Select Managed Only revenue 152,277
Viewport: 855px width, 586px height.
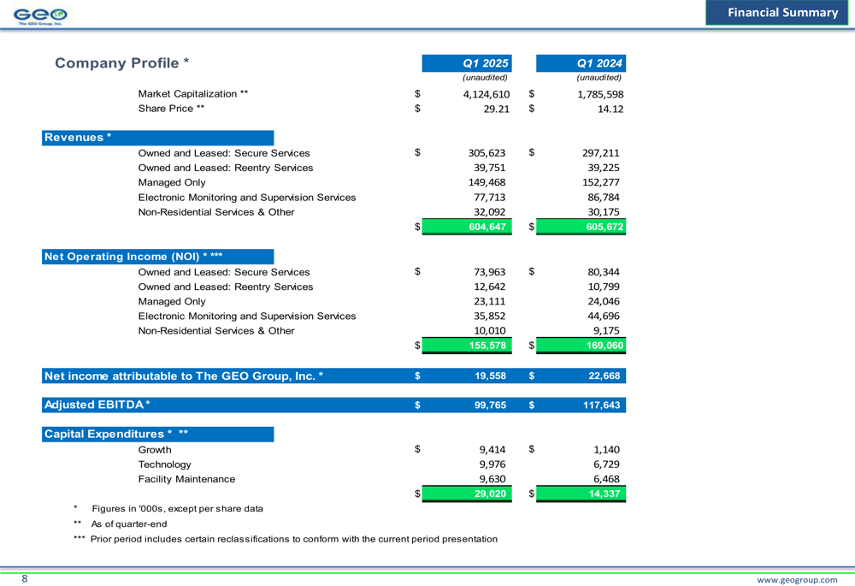601,183
